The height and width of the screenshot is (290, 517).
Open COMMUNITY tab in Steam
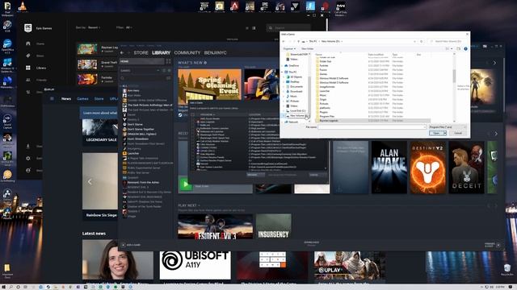tap(187, 52)
